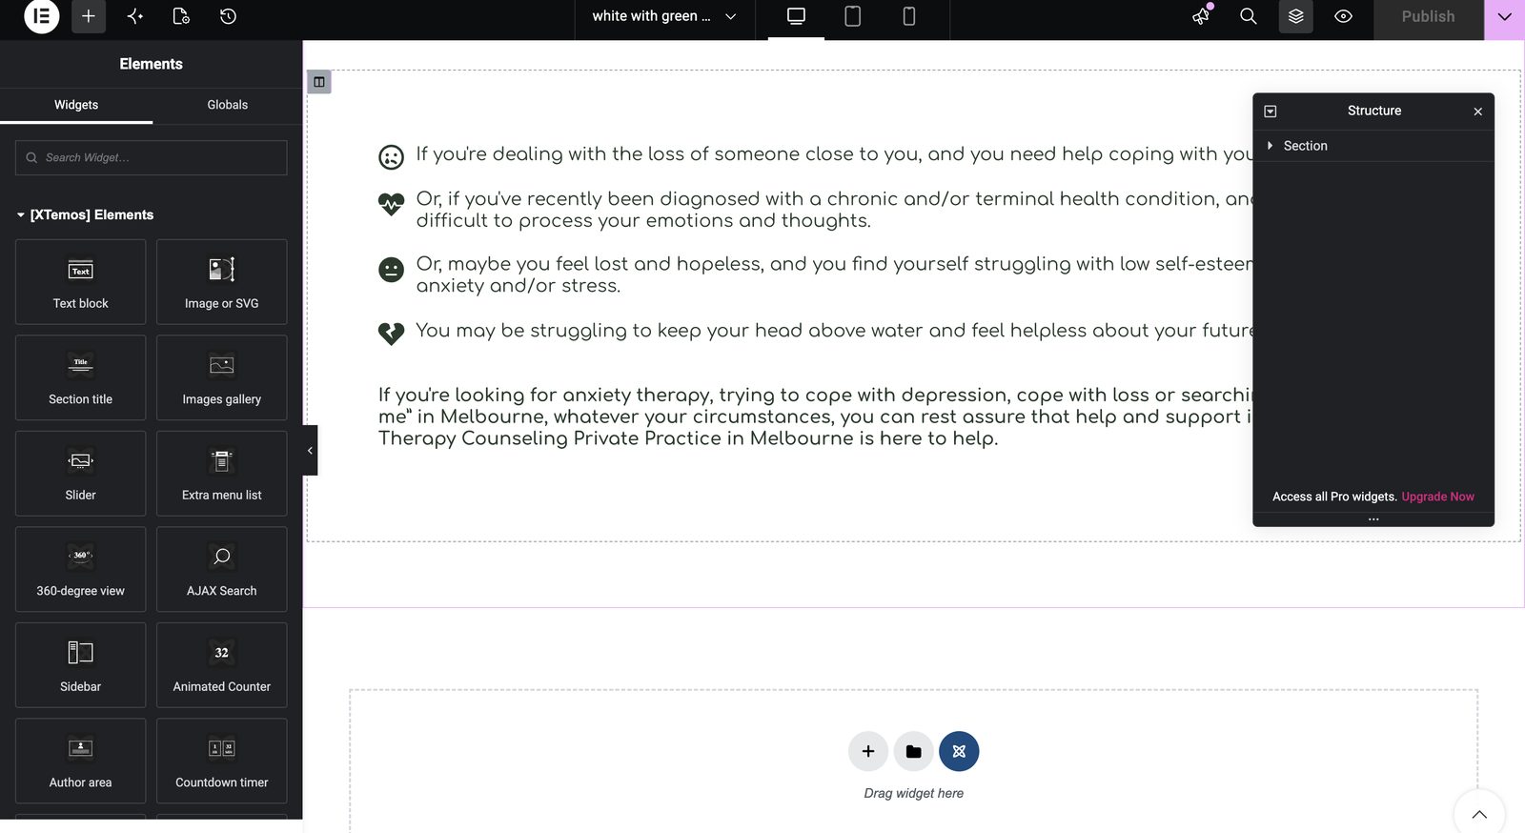This screenshot has width=1525, height=833.
Task: Close the Structure panel
Action: [1477, 112]
